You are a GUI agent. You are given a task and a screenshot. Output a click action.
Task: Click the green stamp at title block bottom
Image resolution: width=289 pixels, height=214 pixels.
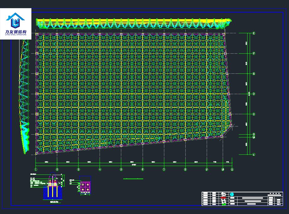pyautogui.click(x=224, y=204)
